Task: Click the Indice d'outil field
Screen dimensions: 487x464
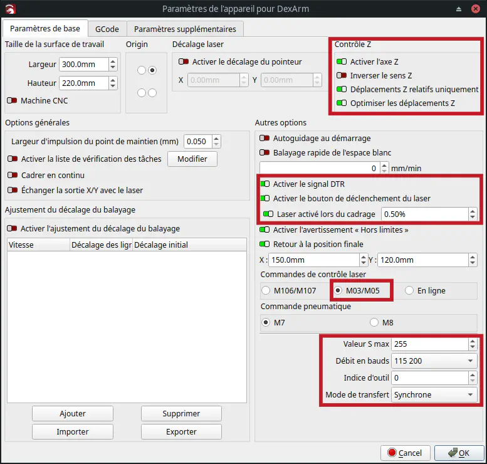Action: coord(430,378)
